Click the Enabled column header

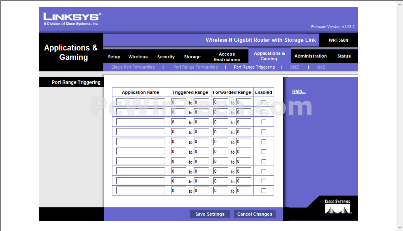click(263, 92)
